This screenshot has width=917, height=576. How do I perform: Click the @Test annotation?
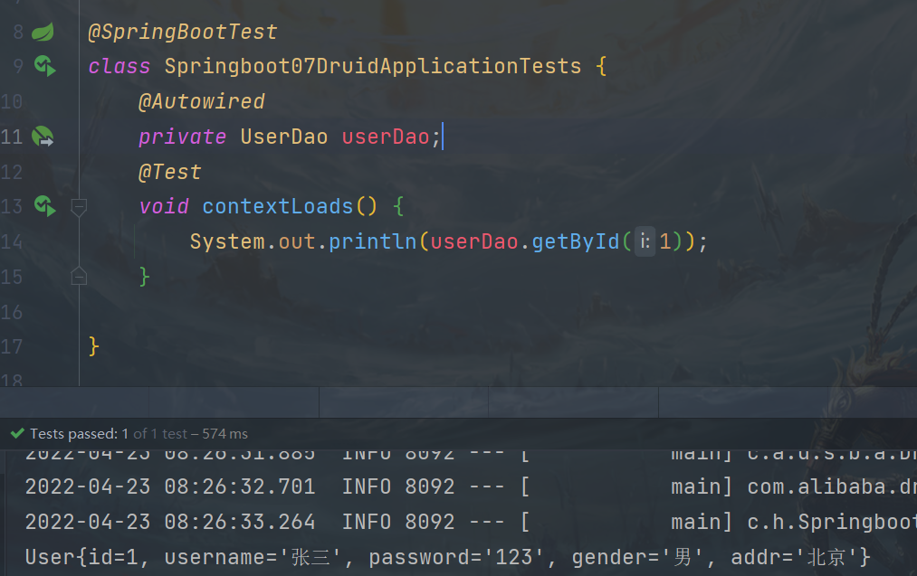(x=169, y=172)
